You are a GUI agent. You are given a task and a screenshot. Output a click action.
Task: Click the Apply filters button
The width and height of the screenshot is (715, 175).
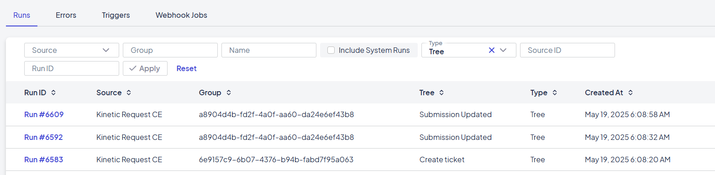145,68
